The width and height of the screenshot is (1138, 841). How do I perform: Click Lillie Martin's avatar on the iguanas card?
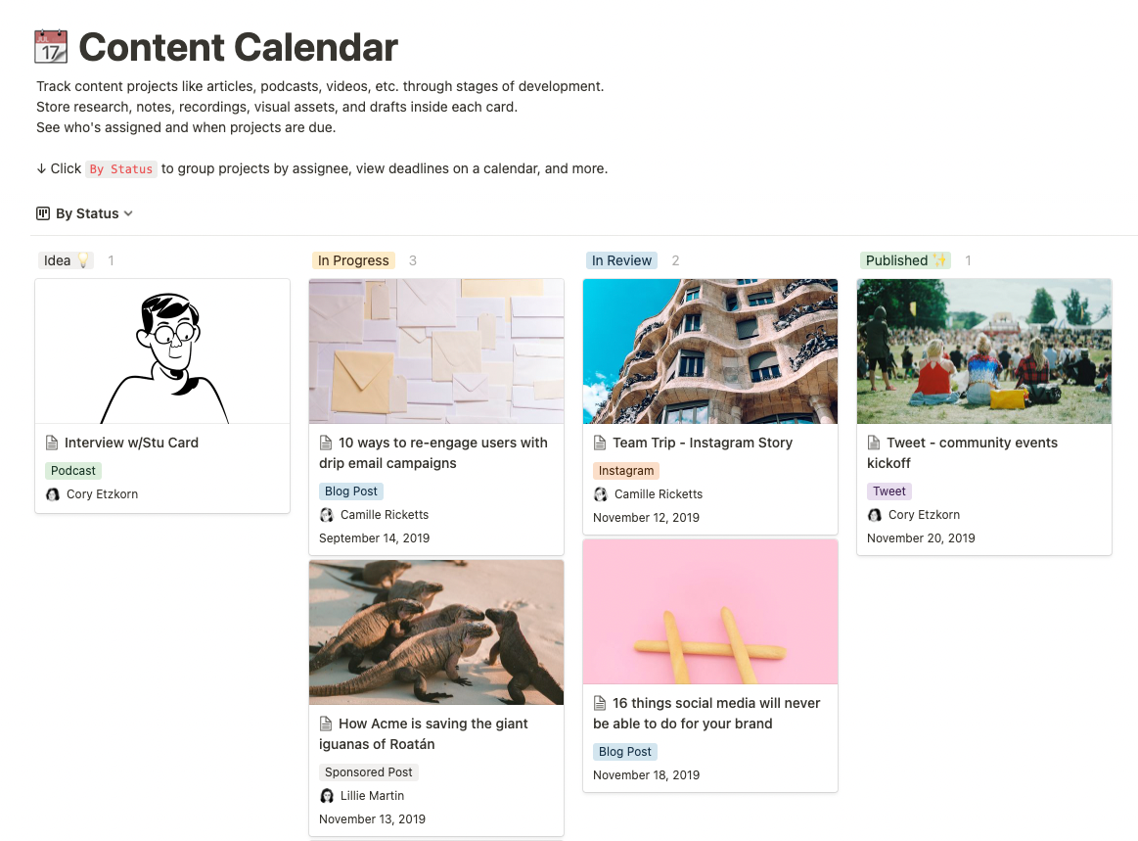coord(326,795)
